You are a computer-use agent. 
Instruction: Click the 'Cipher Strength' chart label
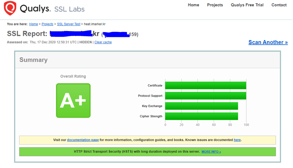(151, 116)
